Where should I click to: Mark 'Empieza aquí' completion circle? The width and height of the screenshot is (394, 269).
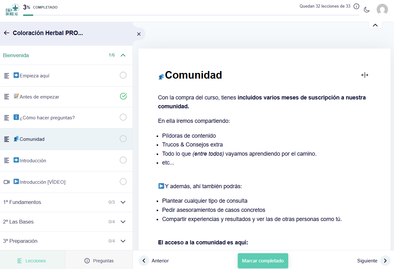pyautogui.click(x=123, y=75)
